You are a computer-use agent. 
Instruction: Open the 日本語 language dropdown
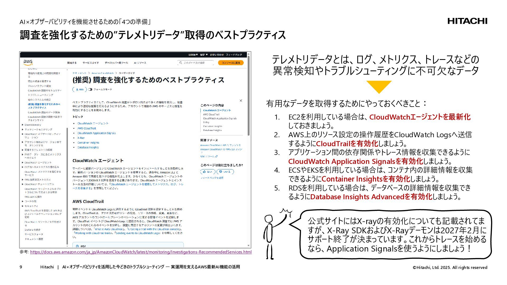pyautogui.click(x=193, y=55)
